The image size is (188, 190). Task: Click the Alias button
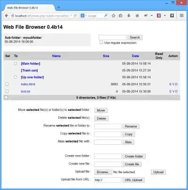128,142
